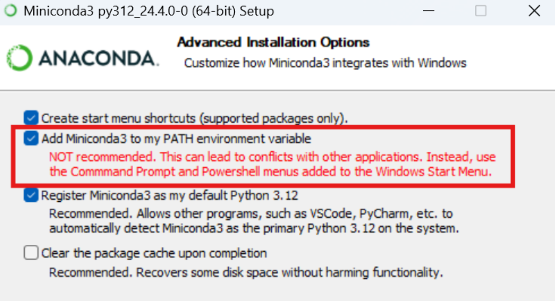Viewport: 555px width, 301px height.
Task: Uncheck the Create start menu shortcuts box
Action: tap(31, 118)
